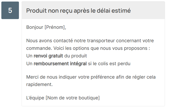Select the [Prénom] placeholder
This screenshot has height=107, width=170.
tap(55, 27)
